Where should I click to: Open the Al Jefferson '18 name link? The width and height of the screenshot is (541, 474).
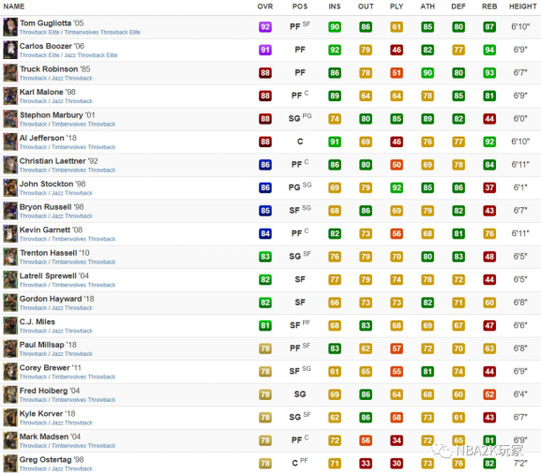pos(48,138)
